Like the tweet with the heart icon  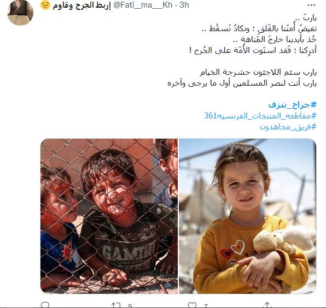(x=192, y=305)
